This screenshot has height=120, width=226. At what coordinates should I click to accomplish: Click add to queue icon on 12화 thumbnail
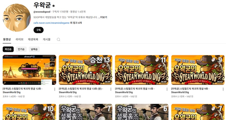(x=52, y=65)
